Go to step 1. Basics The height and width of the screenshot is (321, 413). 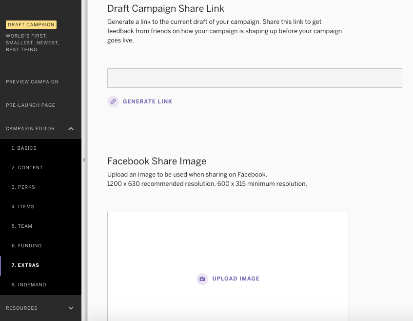(24, 148)
